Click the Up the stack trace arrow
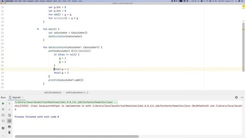 (x=9, y=103)
